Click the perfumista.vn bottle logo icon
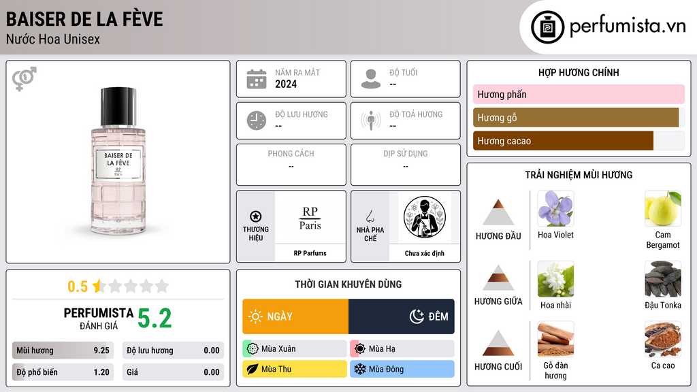The width and height of the screenshot is (697, 392). [x=547, y=27]
